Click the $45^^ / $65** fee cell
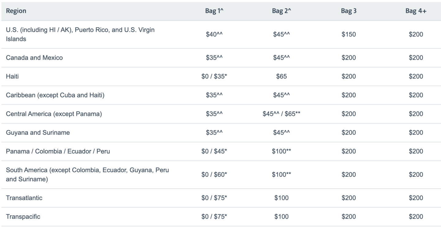The image size is (441, 227). 281,114
